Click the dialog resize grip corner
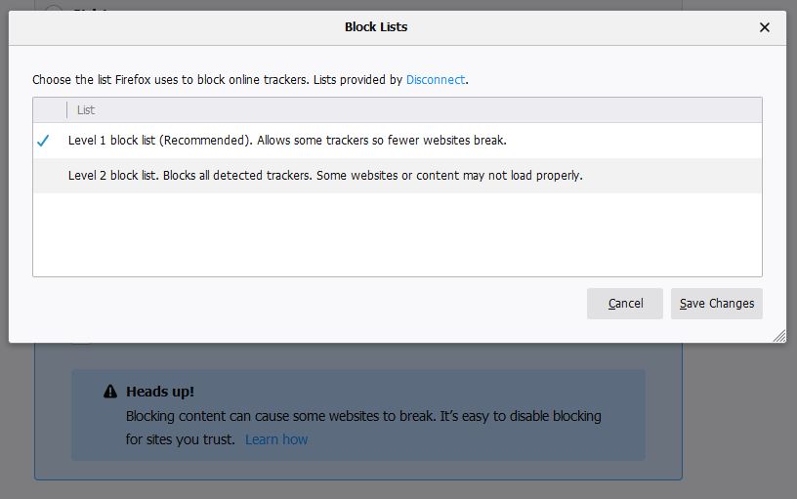Image resolution: width=797 pixels, height=499 pixels. 778,335
